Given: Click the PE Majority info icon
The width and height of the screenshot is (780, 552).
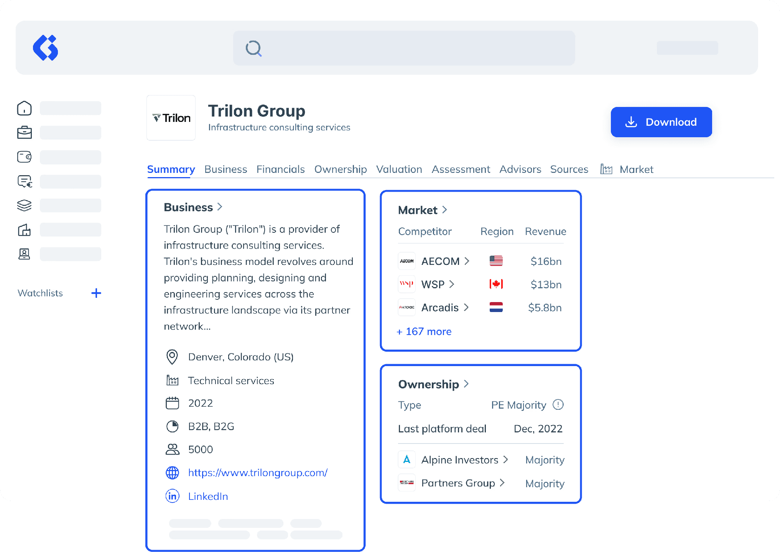Looking at the screenshot, I should point(558,405).
